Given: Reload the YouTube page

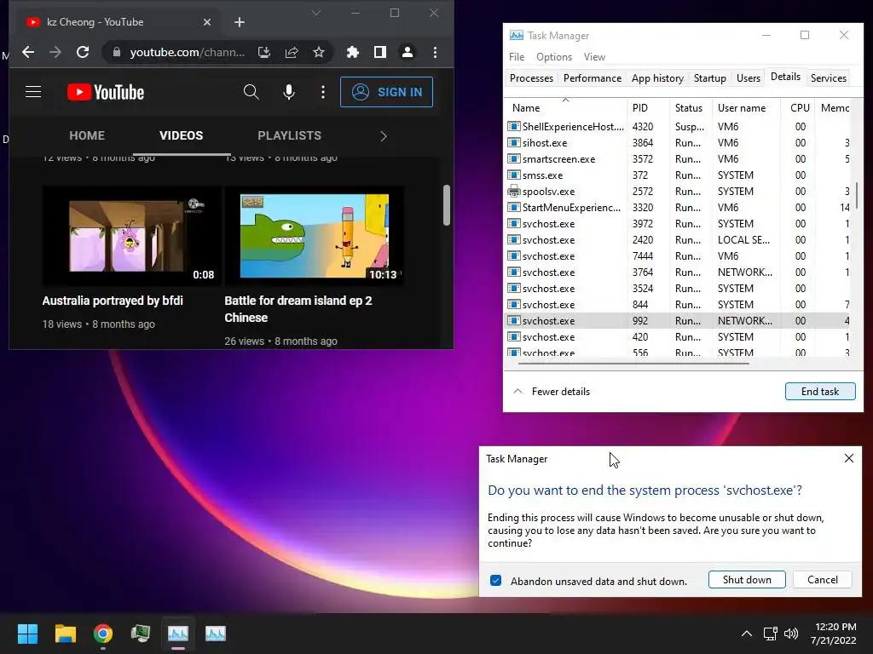Looking at the screenshot, I should (83, 52).
